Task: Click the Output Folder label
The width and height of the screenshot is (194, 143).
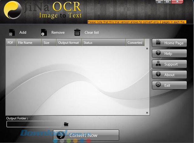Action: [17, 118]
